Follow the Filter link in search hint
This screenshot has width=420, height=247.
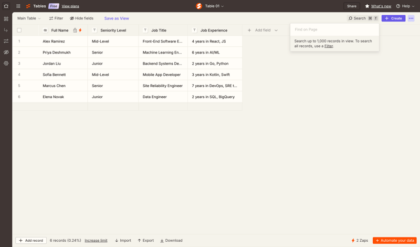pos(329,46)
